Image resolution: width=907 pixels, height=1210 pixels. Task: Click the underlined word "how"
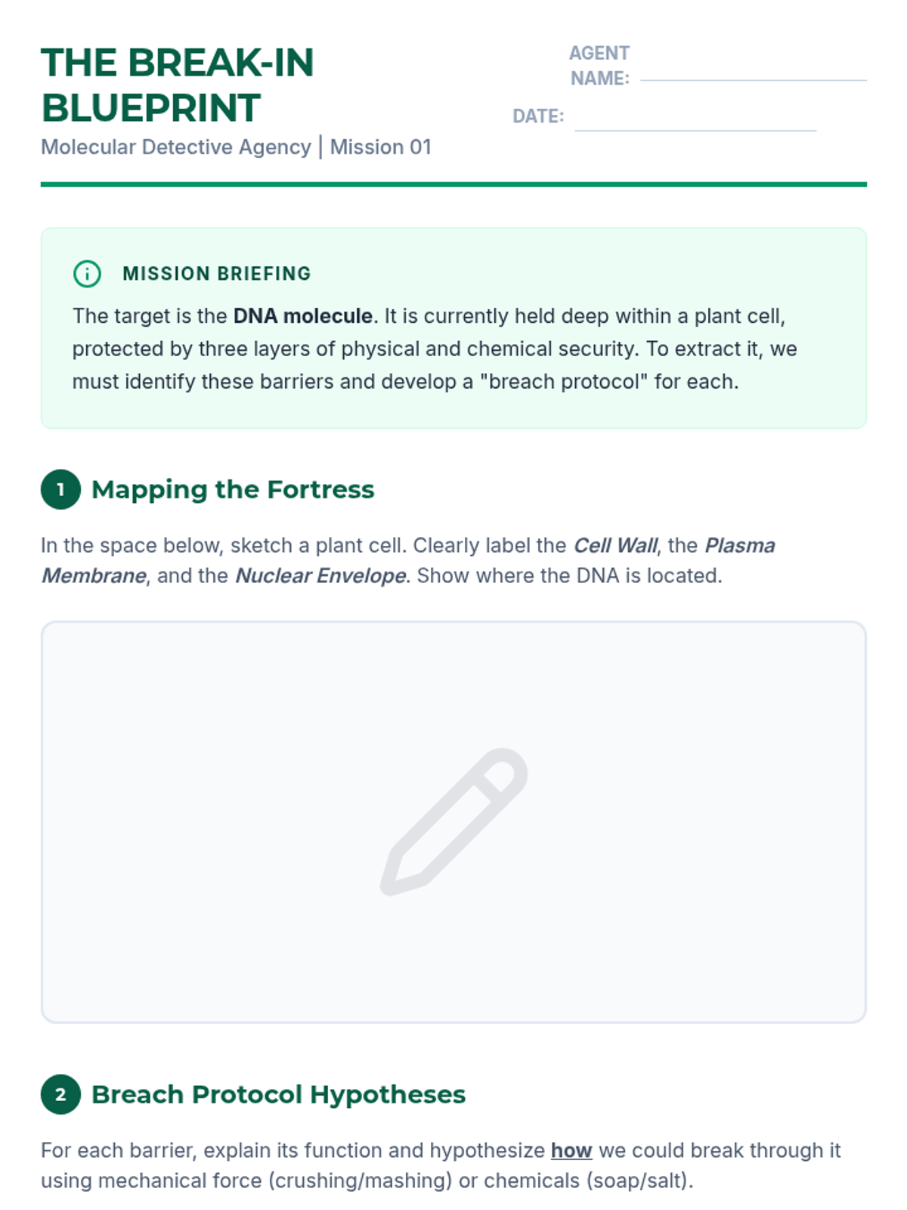pos(571,1150)
